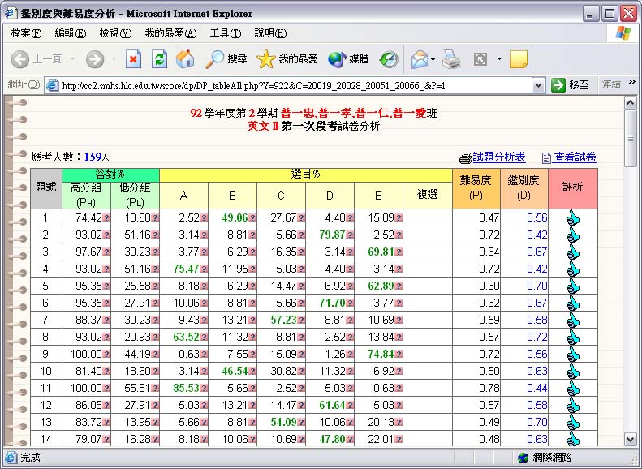Screen dimensions: 642x469
Task: Click the Refresh page icon
Action: coord(160,59)
